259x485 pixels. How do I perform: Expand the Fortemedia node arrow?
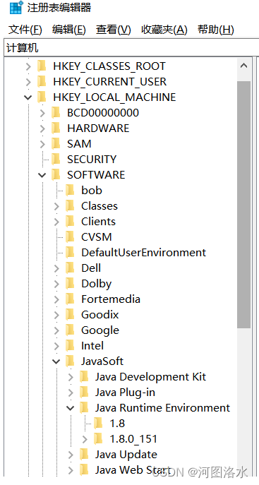click(x=56, y=299)
